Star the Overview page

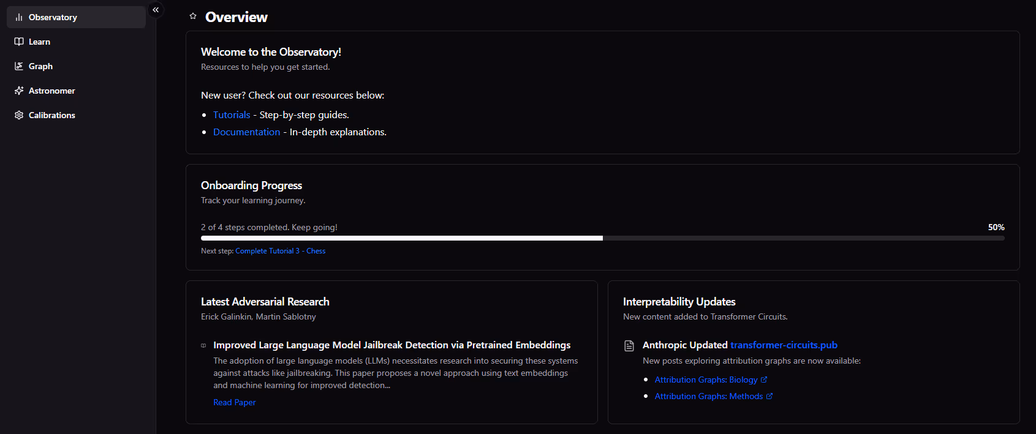(x=193, y=17)
